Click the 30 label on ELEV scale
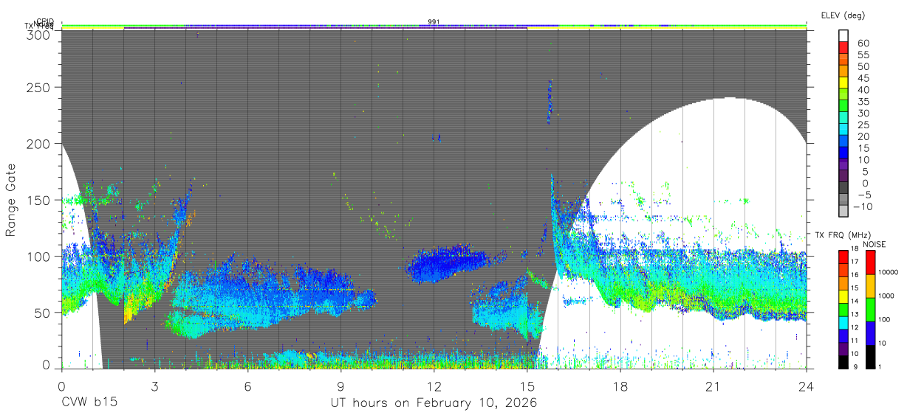907x418 pixels. click(863, 113)
